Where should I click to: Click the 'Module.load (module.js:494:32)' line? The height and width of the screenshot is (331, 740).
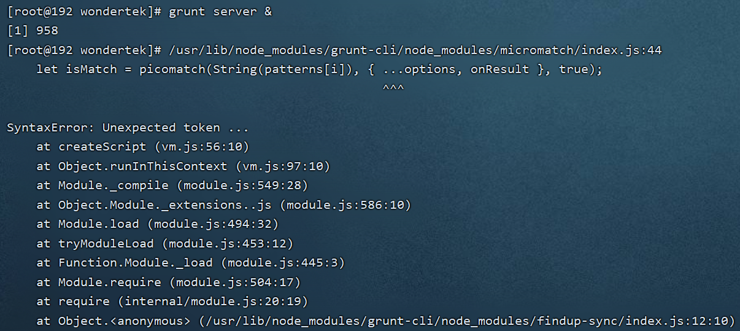(158, 224)
